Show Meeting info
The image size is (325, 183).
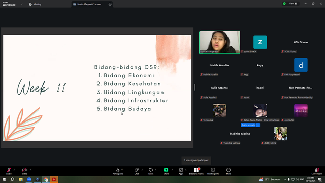point(213,171)
